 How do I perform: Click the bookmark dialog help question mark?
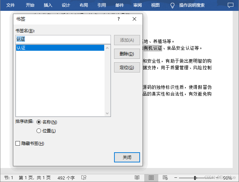coord(119,19)
